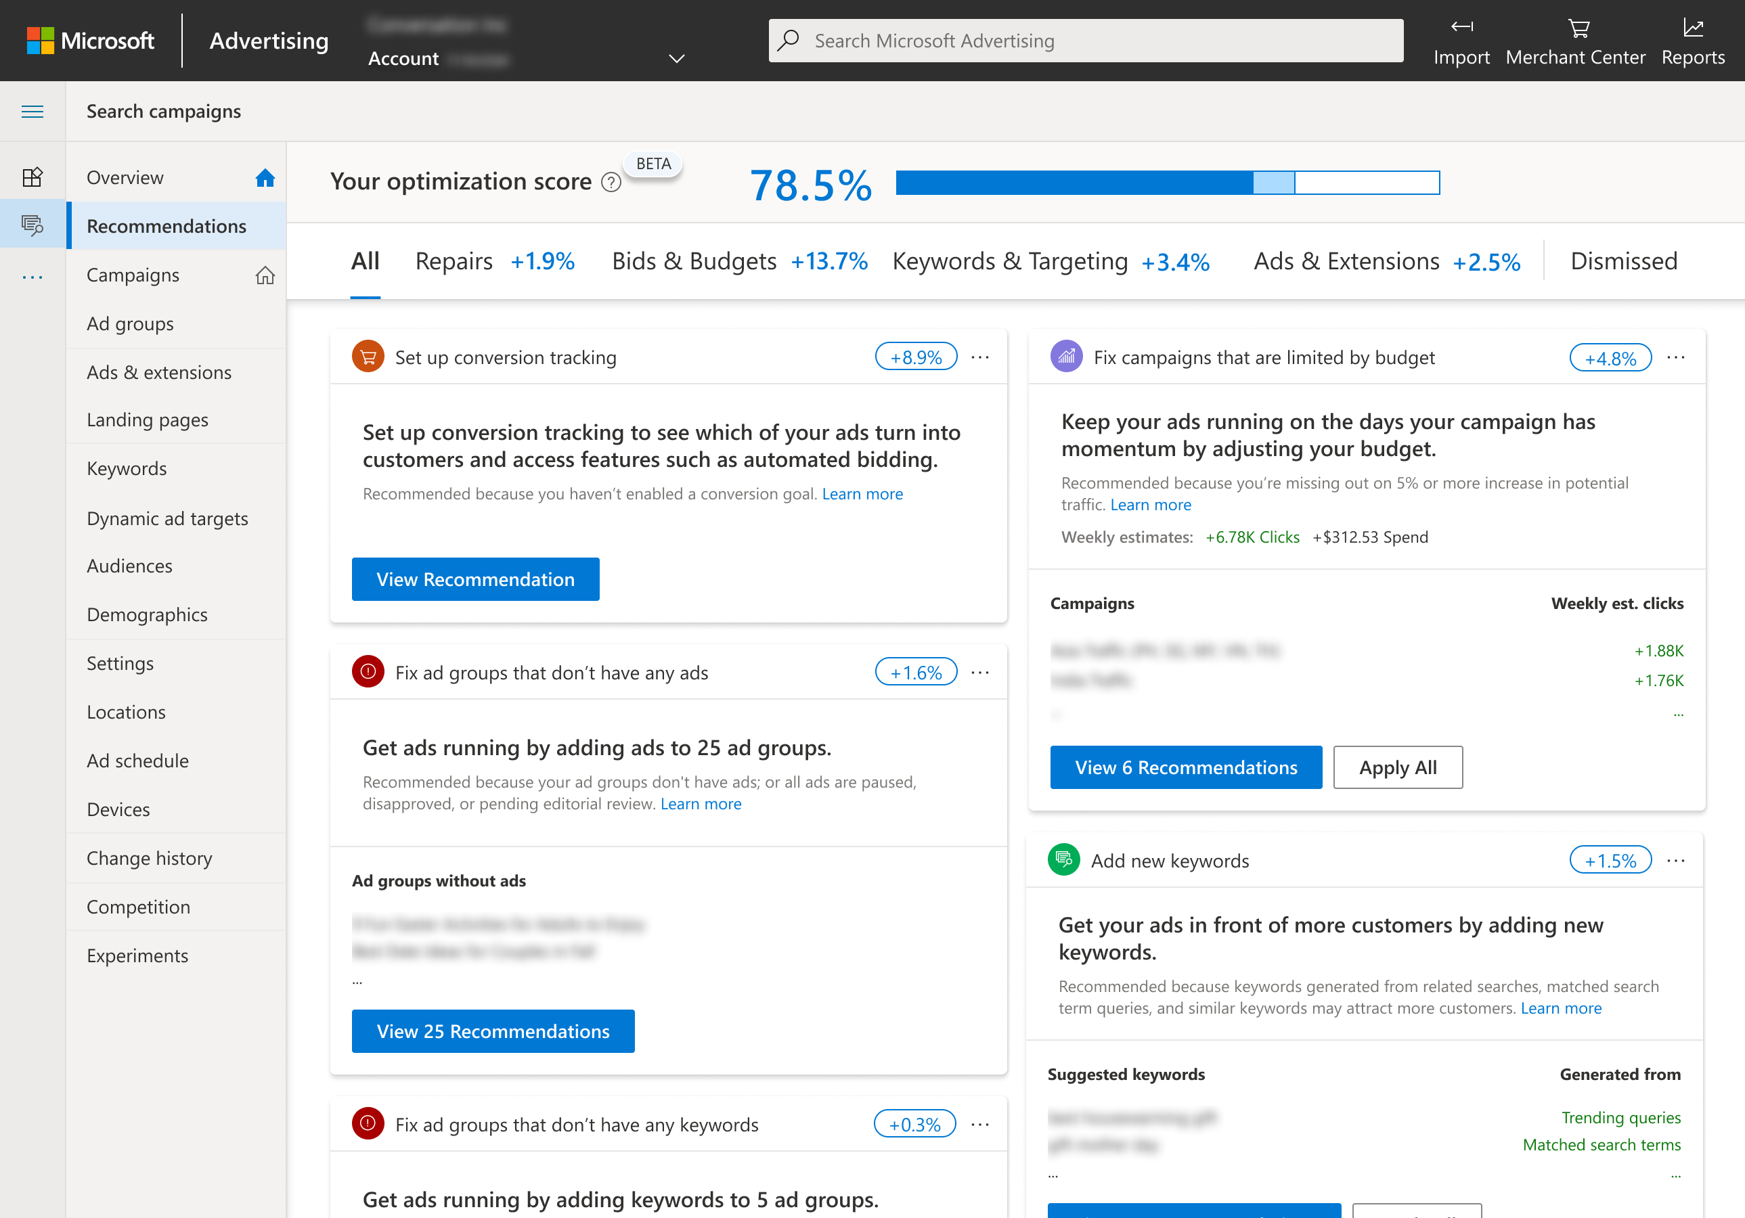
Task: Open the Merchant Center cart icon
Action: tap(1578, 28)
